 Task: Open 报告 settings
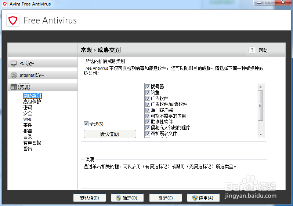click(x=28, y=131)
